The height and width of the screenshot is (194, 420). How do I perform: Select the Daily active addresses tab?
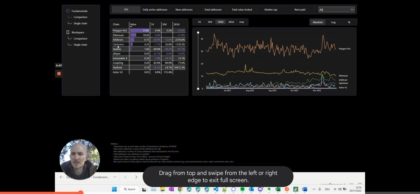tap(155, 10)
